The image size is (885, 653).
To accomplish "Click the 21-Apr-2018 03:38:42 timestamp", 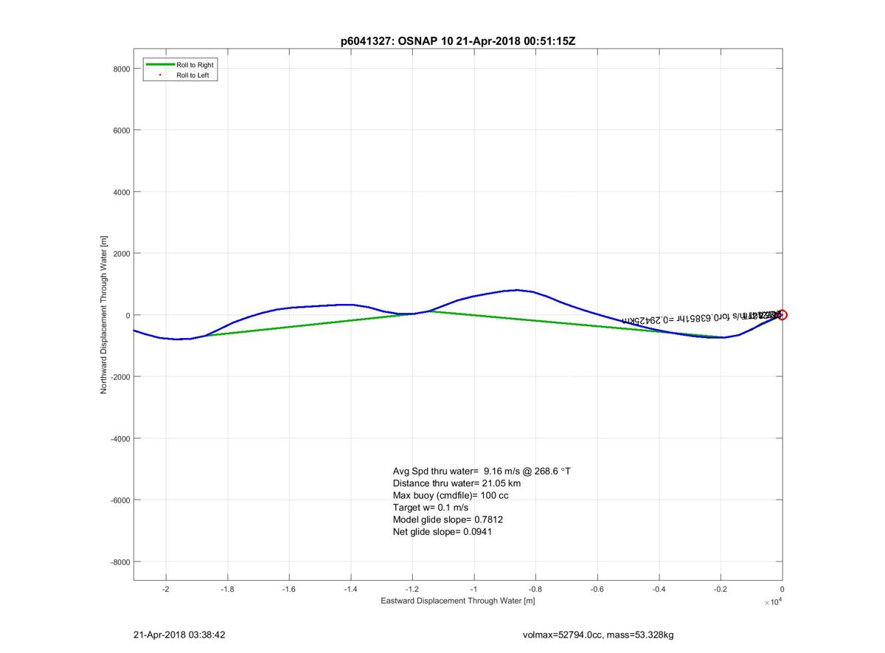I will pyautogui.click(x=179, y=635).
